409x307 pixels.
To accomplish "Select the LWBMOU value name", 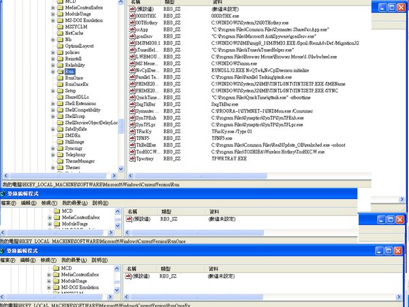I will tap(147, 57).
